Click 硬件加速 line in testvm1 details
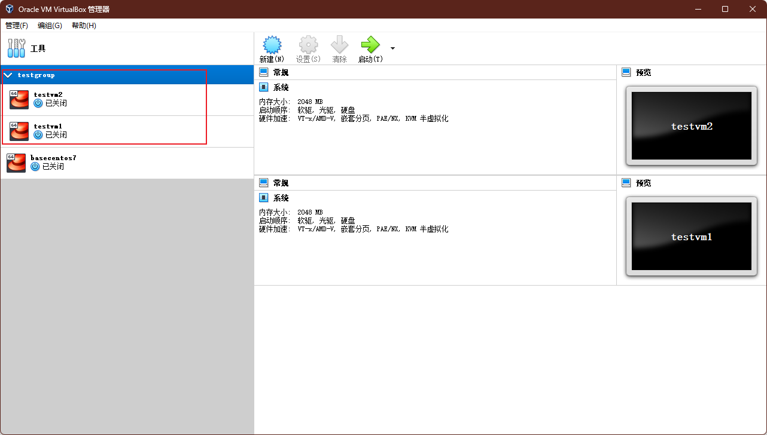Screen dimensions: 767x435 354,229
